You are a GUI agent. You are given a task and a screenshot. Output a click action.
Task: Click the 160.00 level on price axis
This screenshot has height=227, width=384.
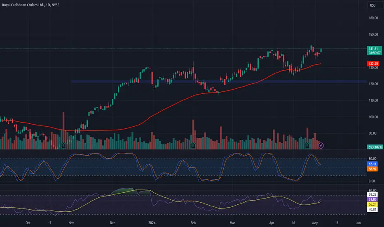click(x=373, y=18)
